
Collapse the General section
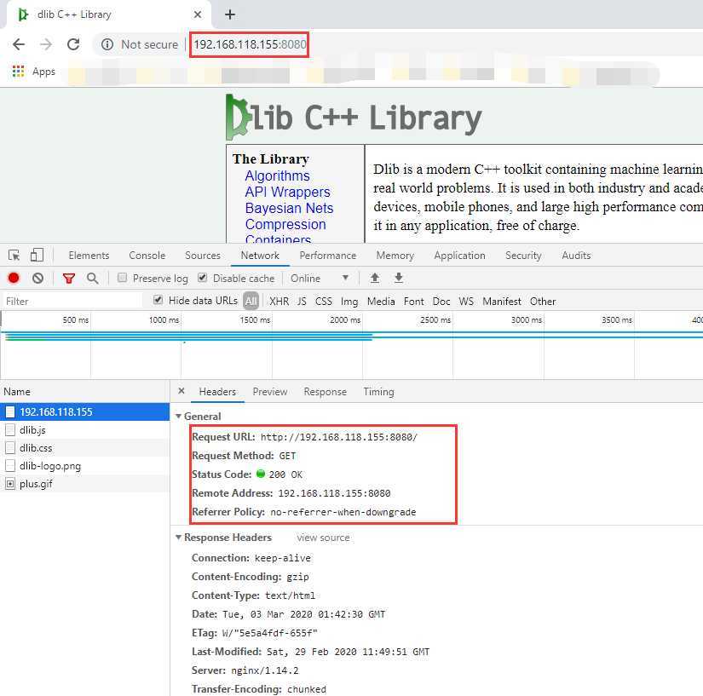point(178,417)
